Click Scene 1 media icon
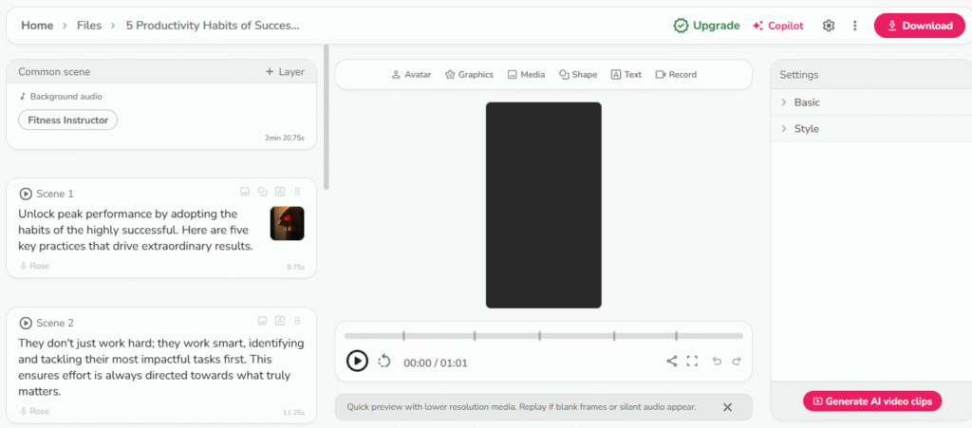Viewport: 972px width, 428px height. tap(245, 192)
